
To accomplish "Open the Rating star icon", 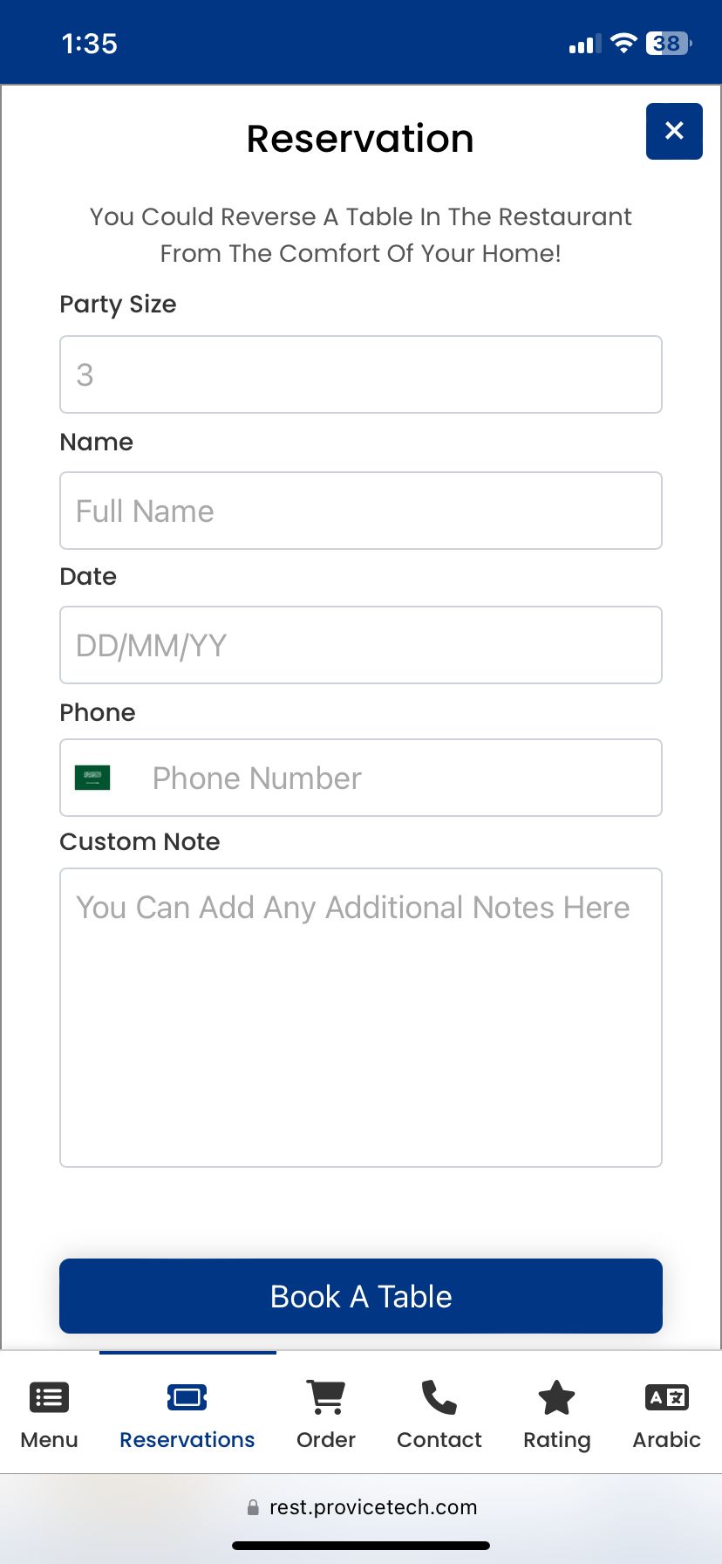I will point(556,1397).
